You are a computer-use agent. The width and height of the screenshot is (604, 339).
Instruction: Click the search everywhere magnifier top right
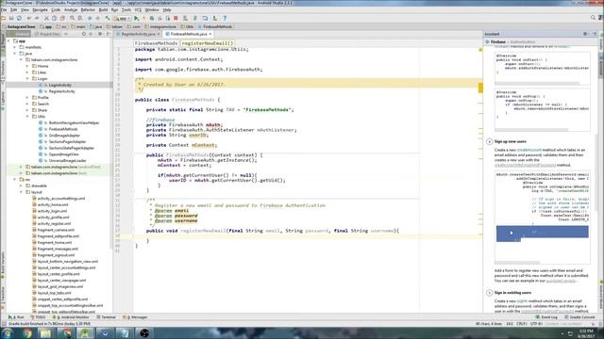pyautogui.click(x=593, y=18)
